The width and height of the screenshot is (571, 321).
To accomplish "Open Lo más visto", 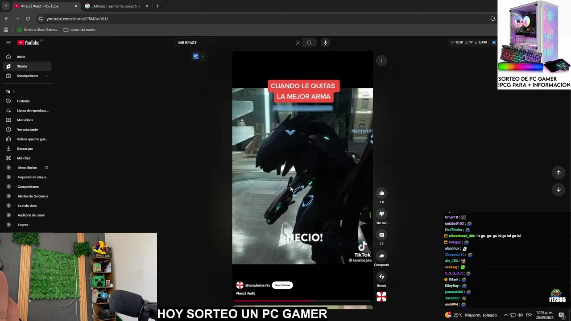I will [x=27, y=206].
